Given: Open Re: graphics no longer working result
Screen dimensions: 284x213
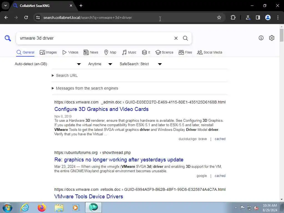Looking at the screenshot, I should (x=119, y=159).
